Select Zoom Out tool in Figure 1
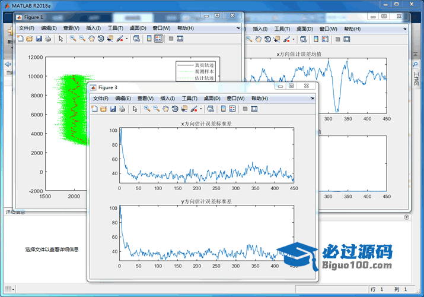This screenshot has width=424, height=297. click(82, 39)
